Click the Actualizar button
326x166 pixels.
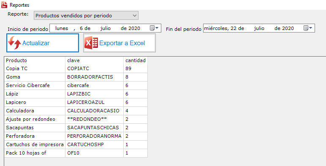(43, 43)
